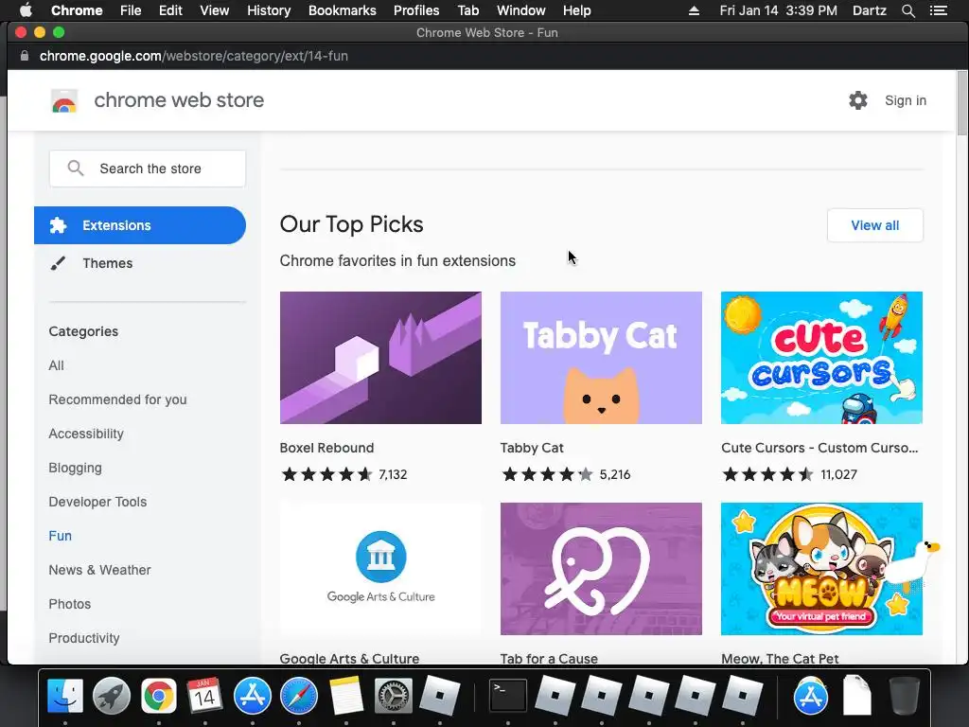Screen dimensions: 969x727
Task: Open Terminal from the Dock
Action: pyautogui.click(x=508, y=696)
